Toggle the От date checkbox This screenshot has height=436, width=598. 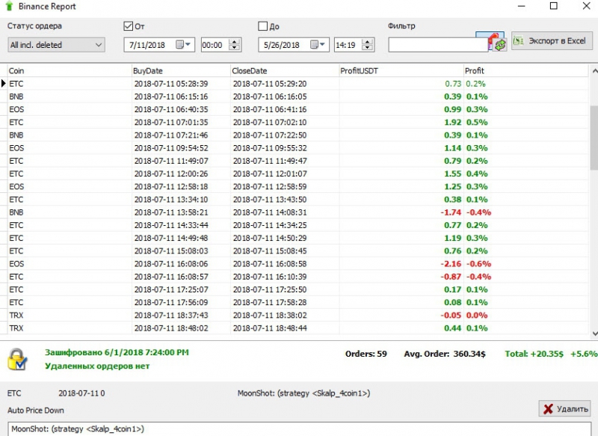coord(128,26)
